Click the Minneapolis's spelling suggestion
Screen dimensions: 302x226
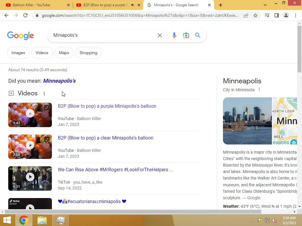click(59, 81)
